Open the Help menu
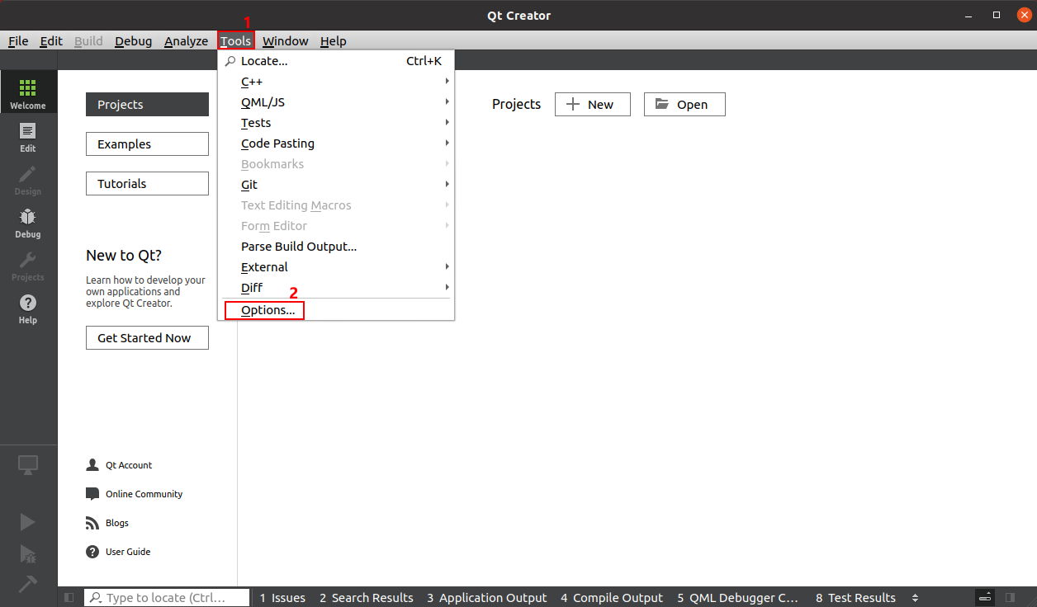 334,41
